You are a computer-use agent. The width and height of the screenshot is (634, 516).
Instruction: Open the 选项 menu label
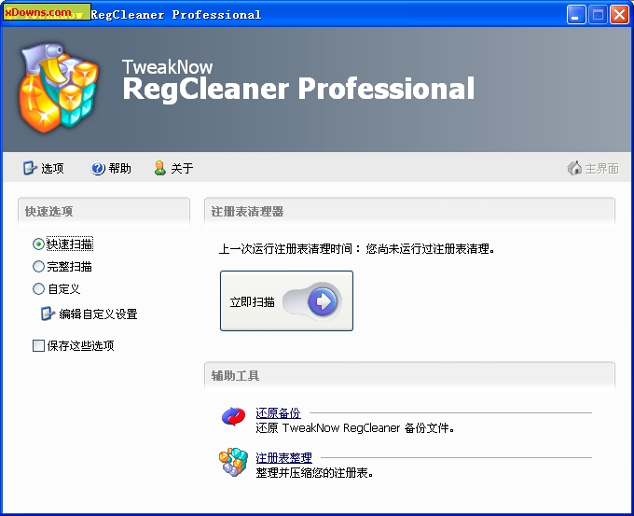click(x=52, y=168)
